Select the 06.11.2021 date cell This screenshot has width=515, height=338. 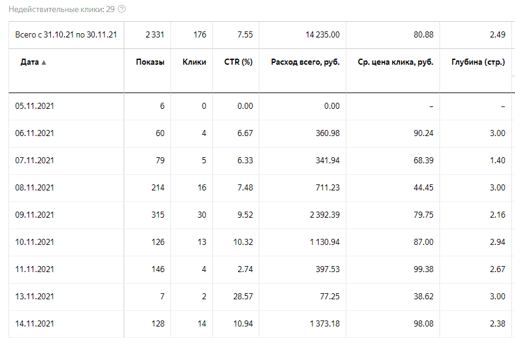(x=34, y=133)
